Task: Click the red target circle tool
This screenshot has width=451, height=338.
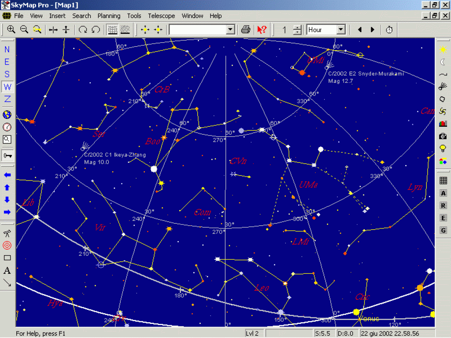Action: point(7,245)
